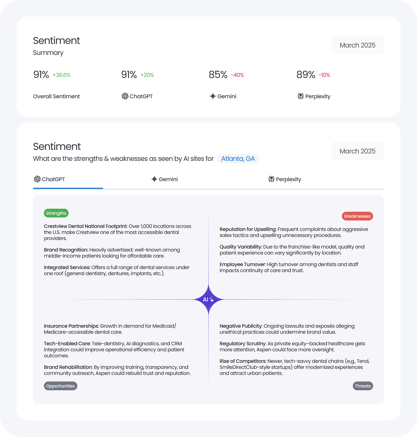Toggle the green Strengths pill
417x437 pixels.
click(x=56, y=213)
